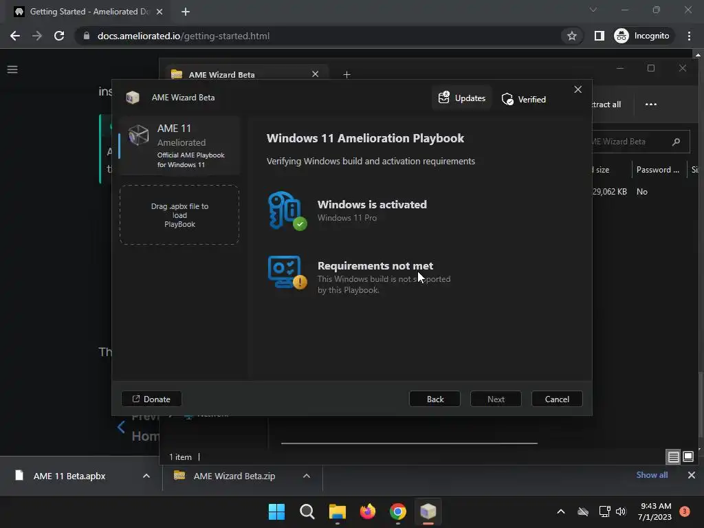The height and width of the screenshot is (528, 704).
Task: Click the Verified shield badge
Action: [523, 99]
